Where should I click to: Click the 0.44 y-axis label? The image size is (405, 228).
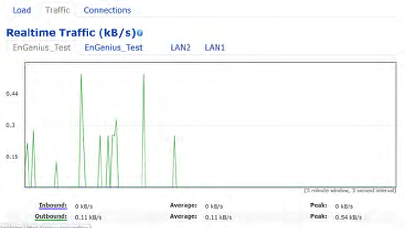click(x=12, y=94)
